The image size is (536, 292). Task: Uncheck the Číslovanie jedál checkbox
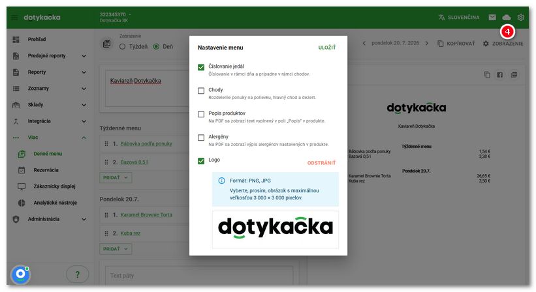(201, 67)
